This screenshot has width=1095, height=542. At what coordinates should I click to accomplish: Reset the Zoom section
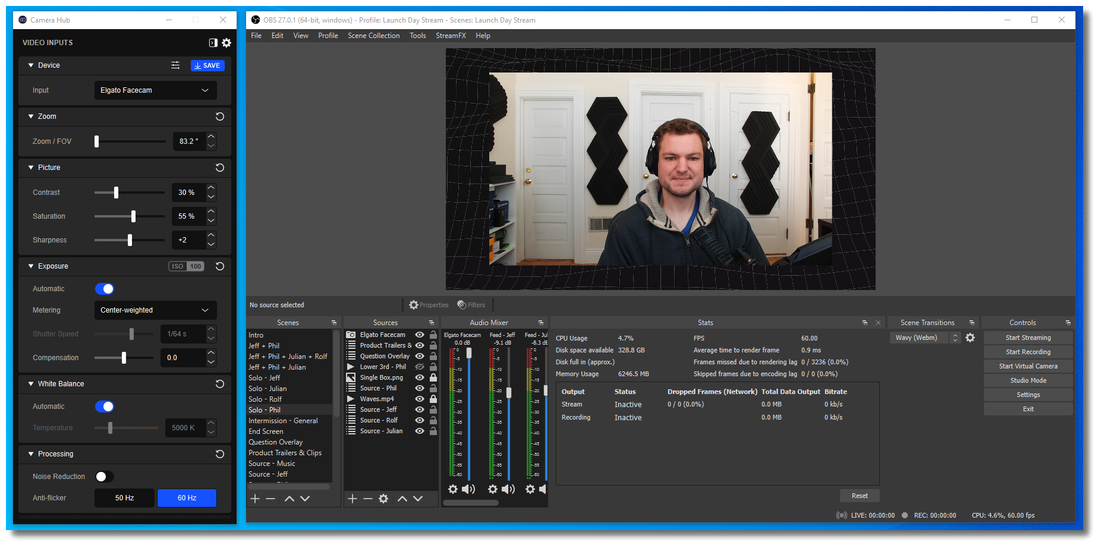pos(220,116)
